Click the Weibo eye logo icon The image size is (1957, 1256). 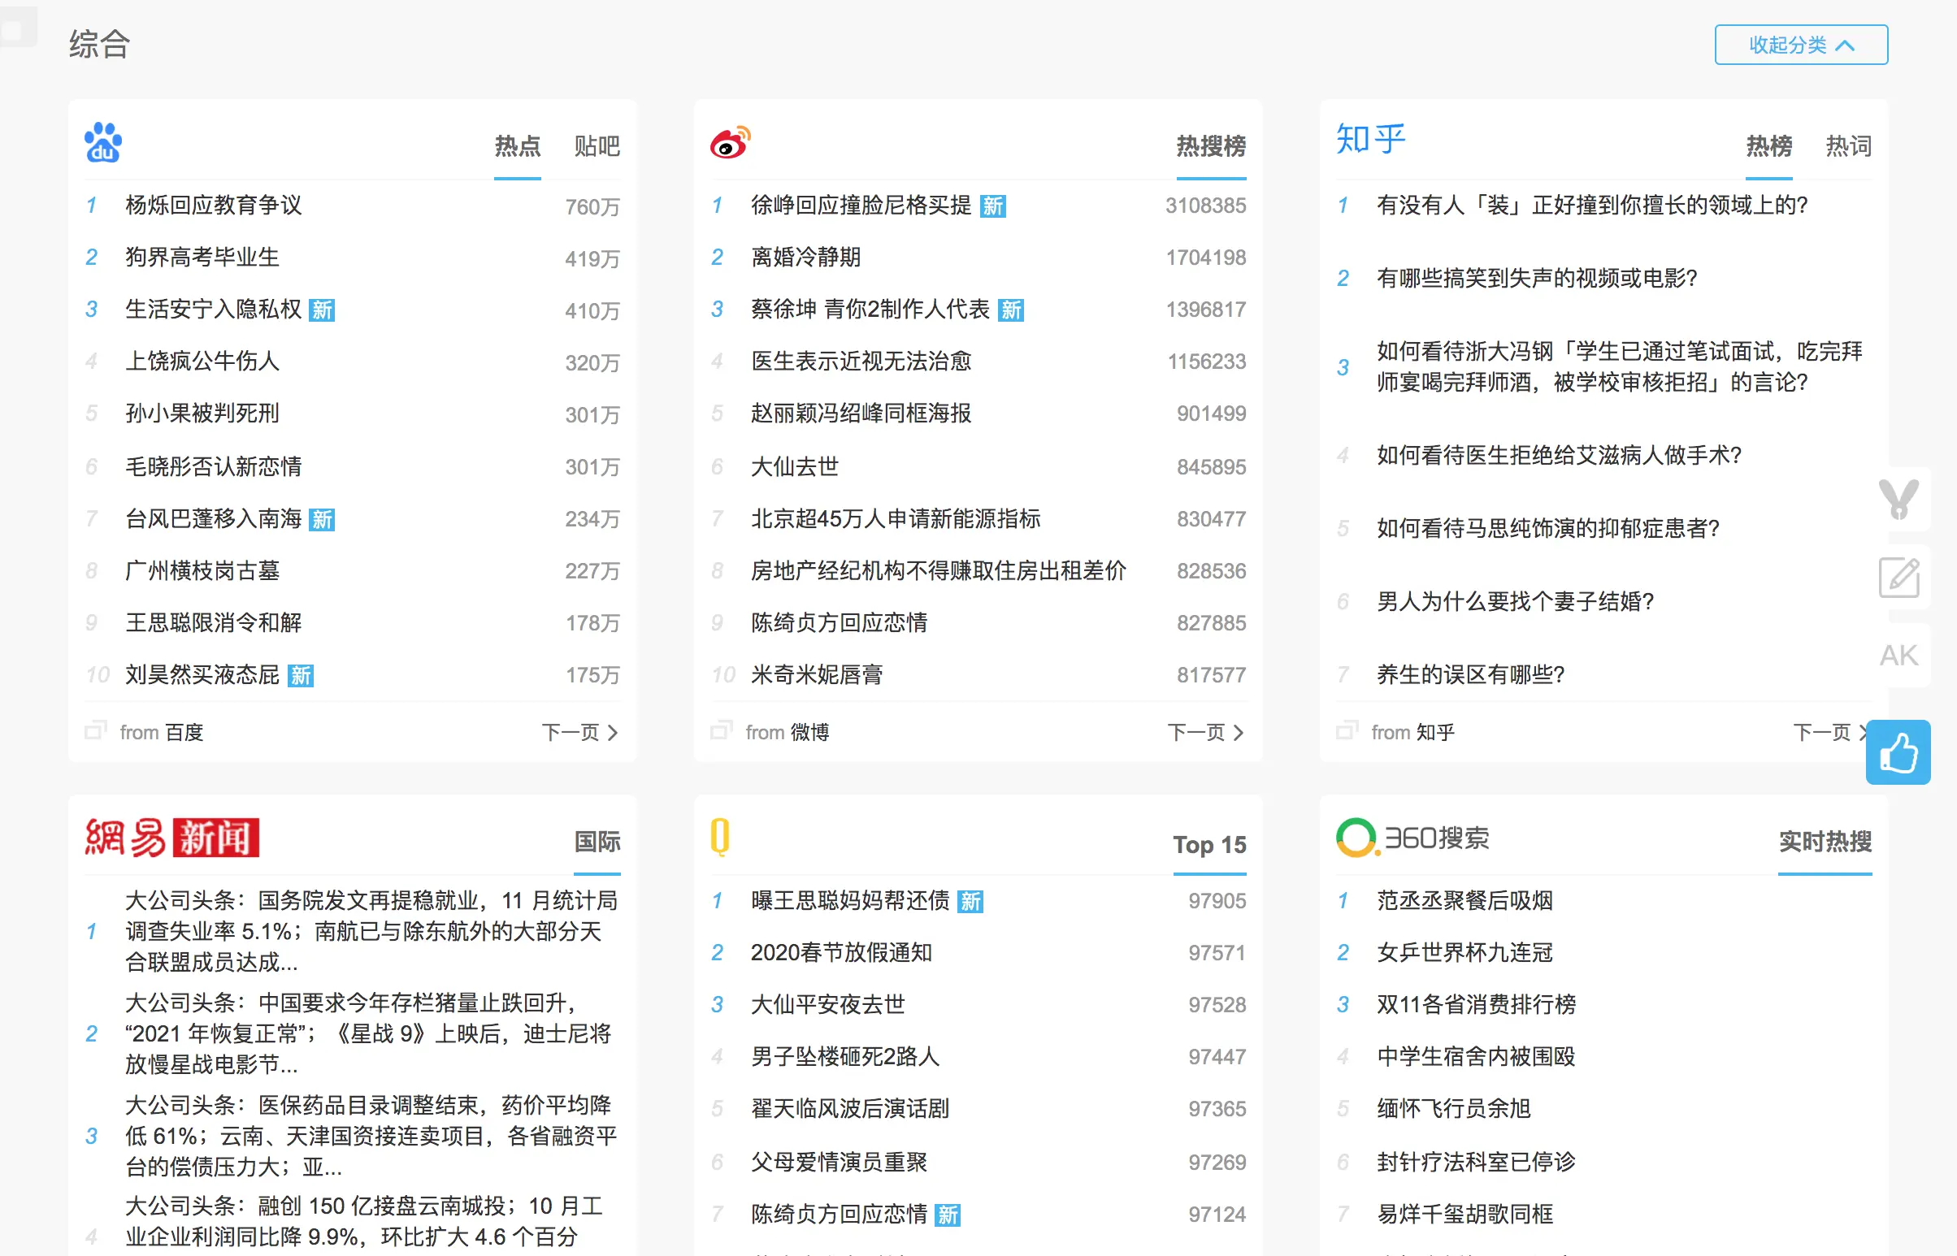[x=729, y=143]
